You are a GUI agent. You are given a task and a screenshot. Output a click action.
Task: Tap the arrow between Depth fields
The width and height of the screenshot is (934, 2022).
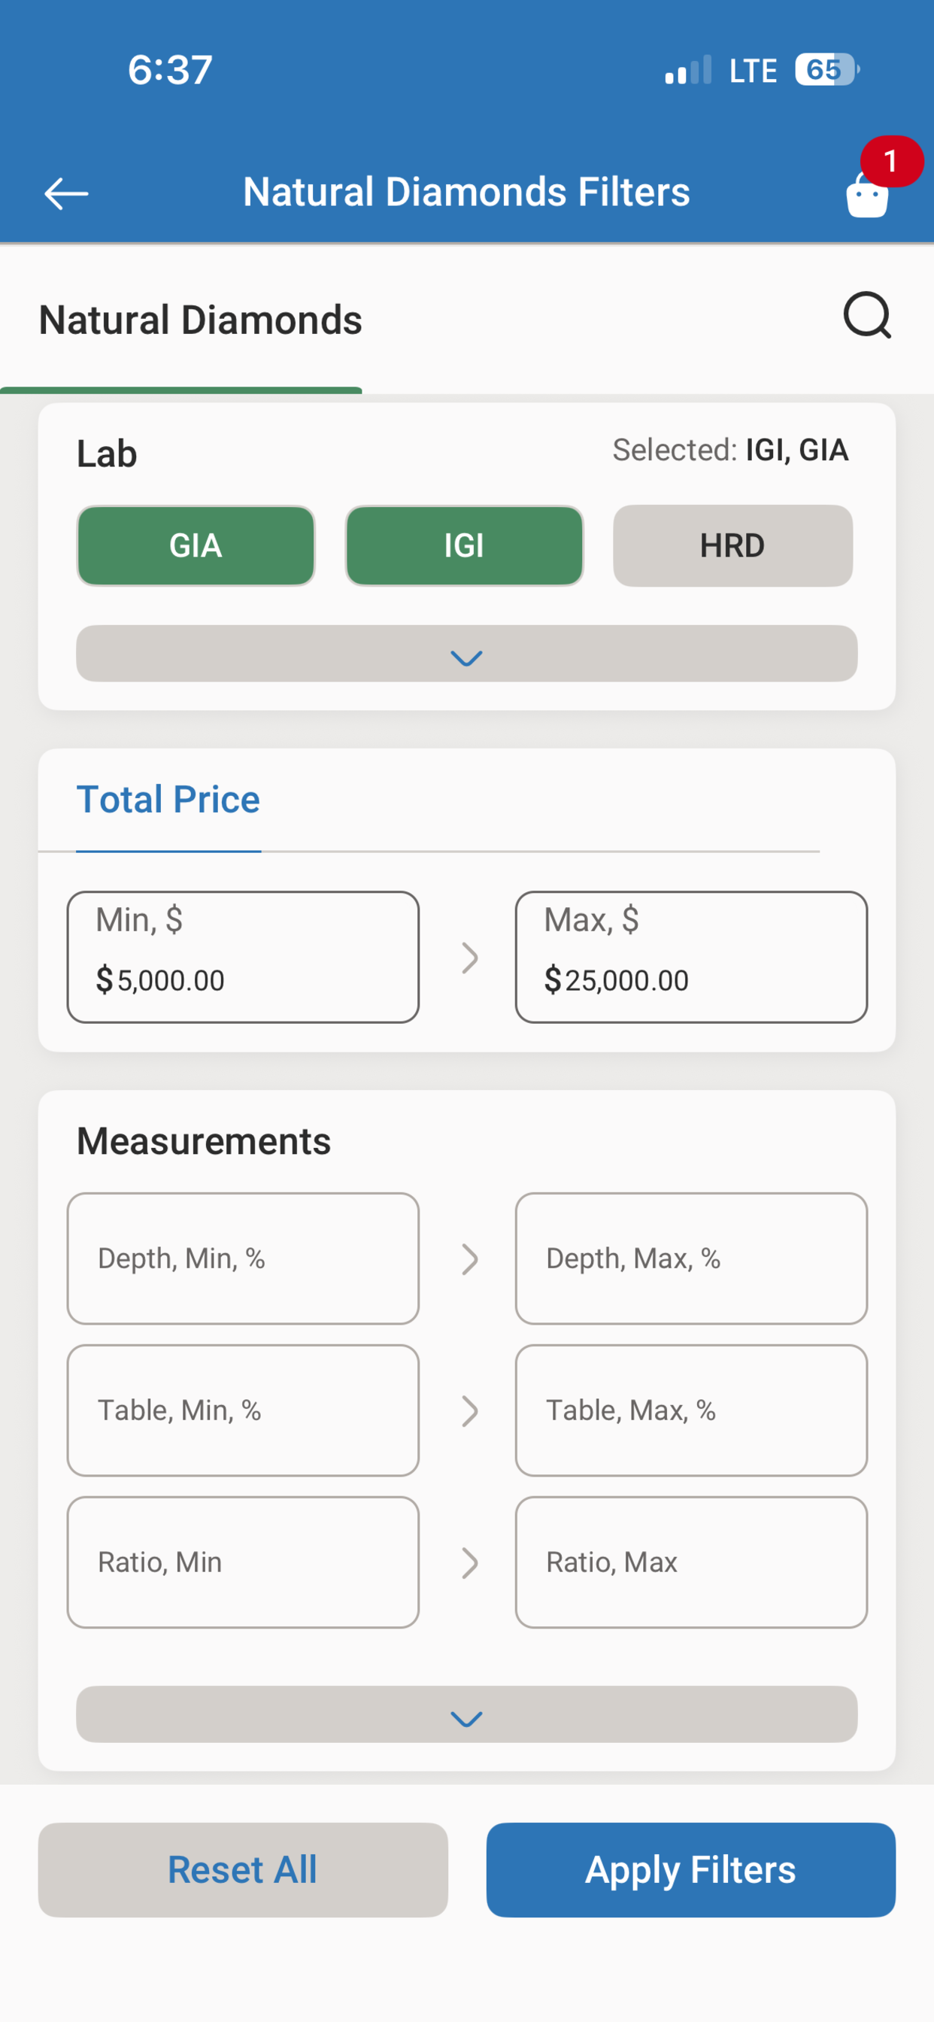point(469,1259)
